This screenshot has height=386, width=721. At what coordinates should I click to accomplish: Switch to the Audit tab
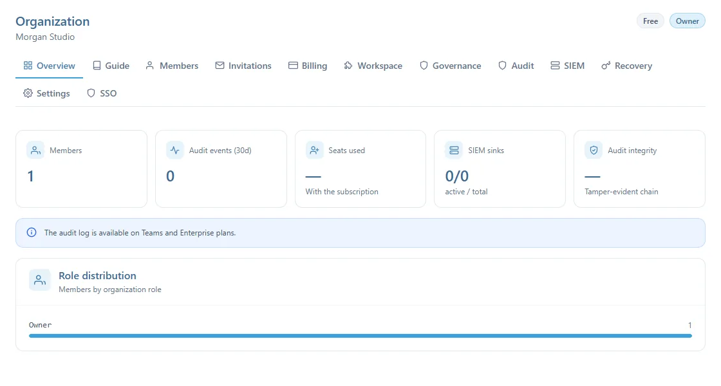coord(516,66)
